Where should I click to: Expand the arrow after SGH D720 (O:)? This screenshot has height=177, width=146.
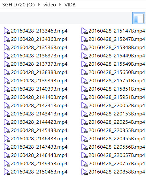pyautogui.click(x=39, y=5)
